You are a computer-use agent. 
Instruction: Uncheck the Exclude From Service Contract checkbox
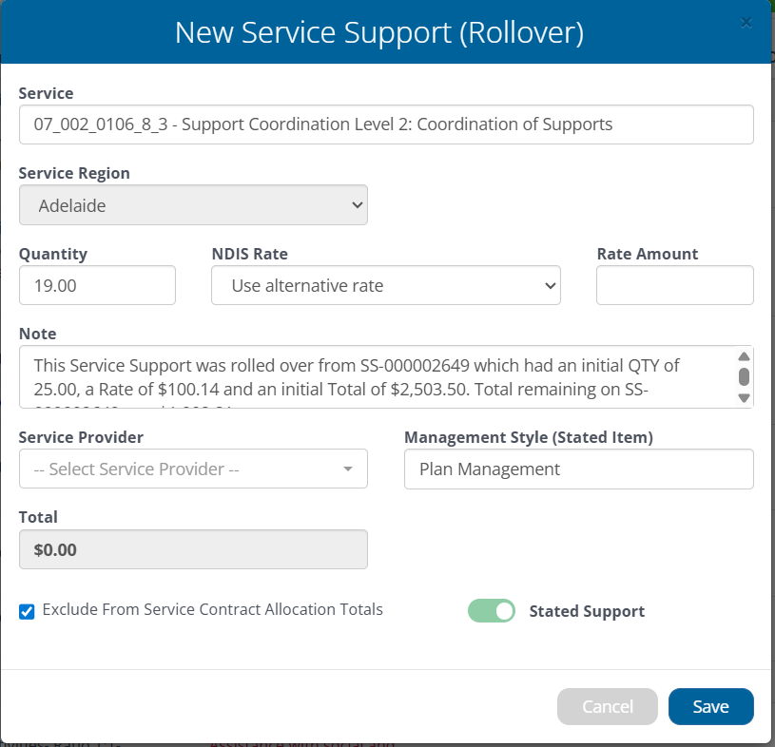tap(28, 611)
